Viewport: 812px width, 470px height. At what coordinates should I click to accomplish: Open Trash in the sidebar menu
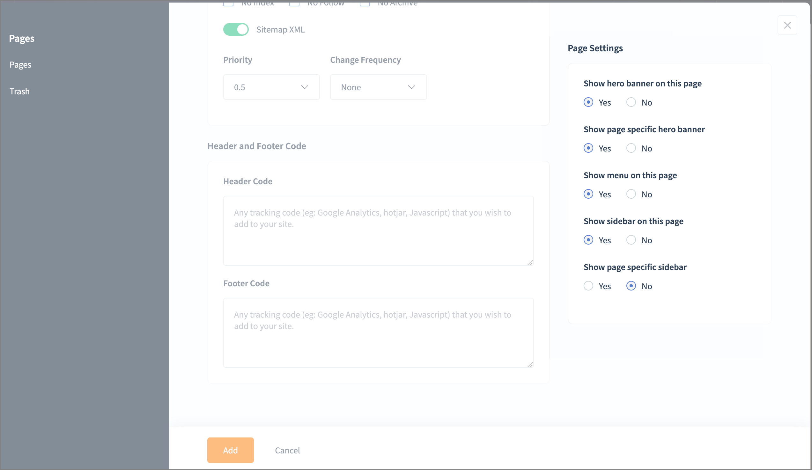pos(20,91)
